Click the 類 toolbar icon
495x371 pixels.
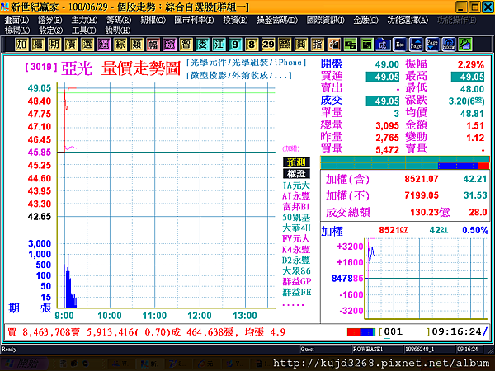pyautogui.click(x=136, y=45)
